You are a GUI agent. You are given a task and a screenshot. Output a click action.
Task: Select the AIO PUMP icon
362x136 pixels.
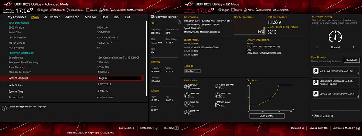tap(218, 104)
